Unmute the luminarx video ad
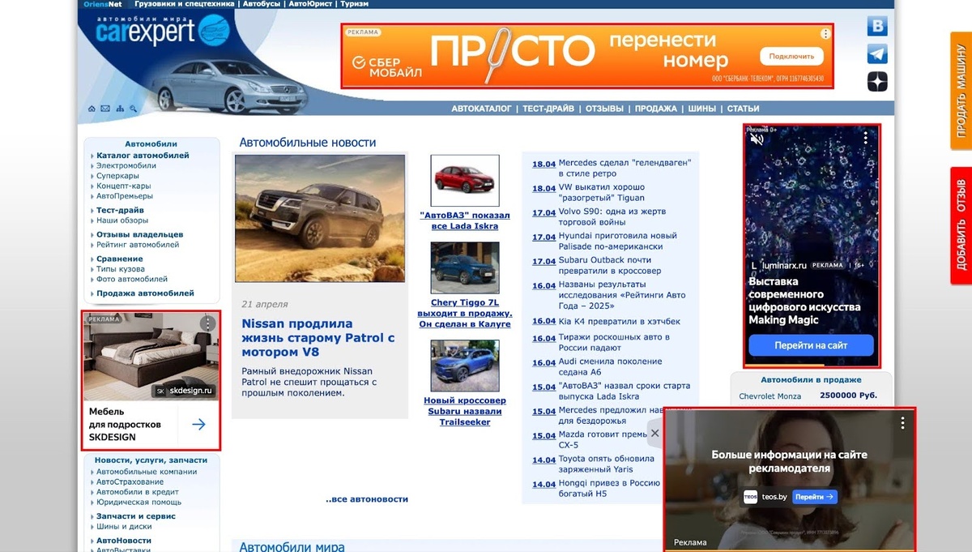972x552 pixels. [x=757, y=139]
